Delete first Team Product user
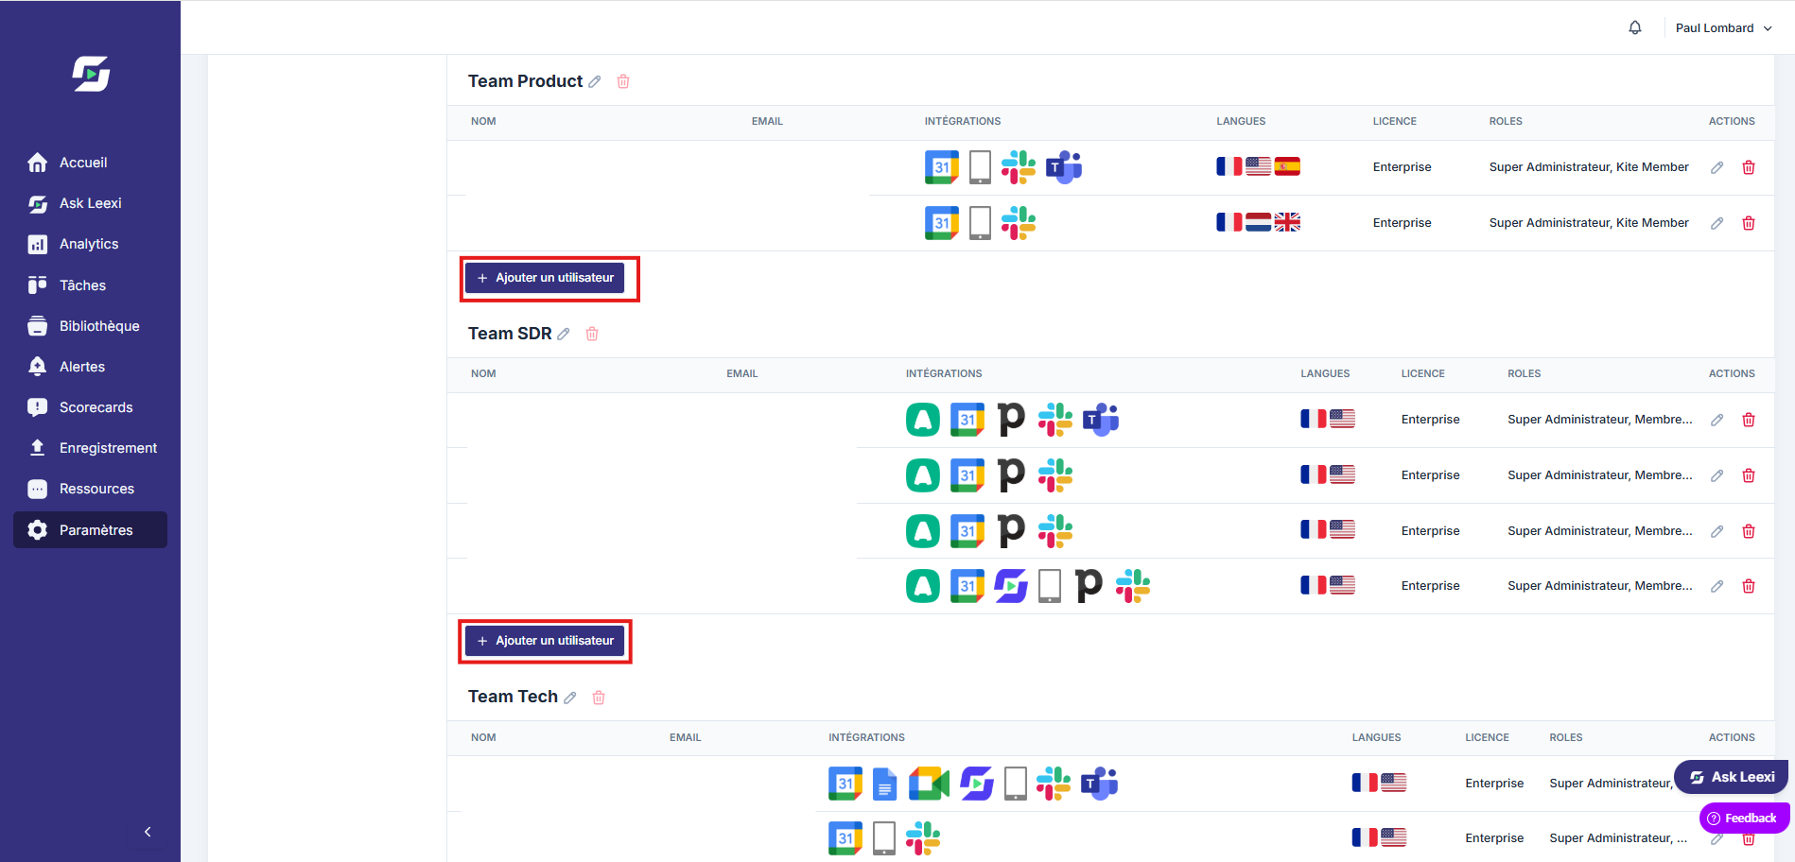 tap(1749, 167)
